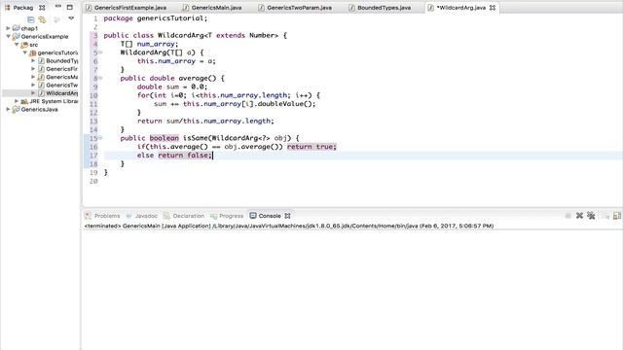Expand JRE System Library node
The width and height of the screenshot is (623, 350).
click(x=17, y=101)
